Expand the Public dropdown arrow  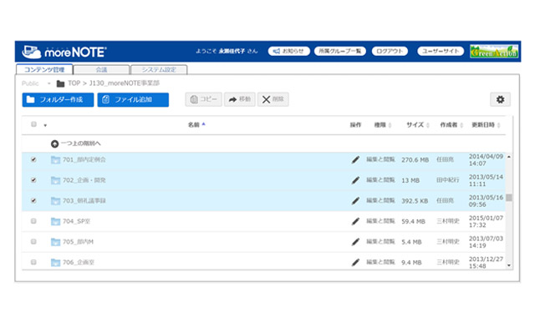pos(49,83)
